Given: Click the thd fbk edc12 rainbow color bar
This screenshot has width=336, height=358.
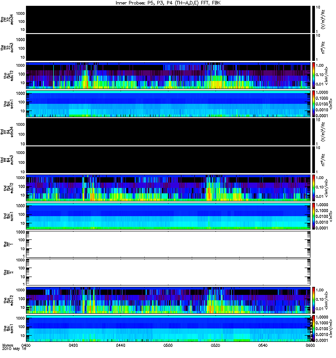Looking at the screenshot, I should click(x=314, y=188).
